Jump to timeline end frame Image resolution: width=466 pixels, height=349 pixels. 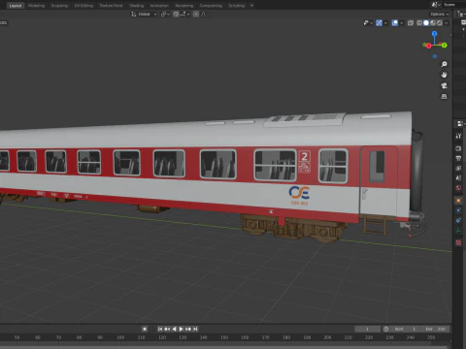pyautogui.click(x=195, y=329)
